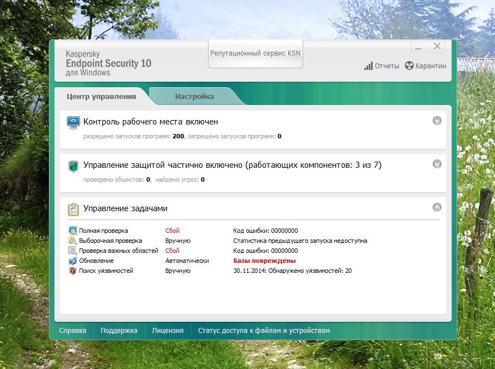The width and height of the screenshot is (495, 369).
Task: Select the Выборочная проверка task
Action: click(111, 241)
